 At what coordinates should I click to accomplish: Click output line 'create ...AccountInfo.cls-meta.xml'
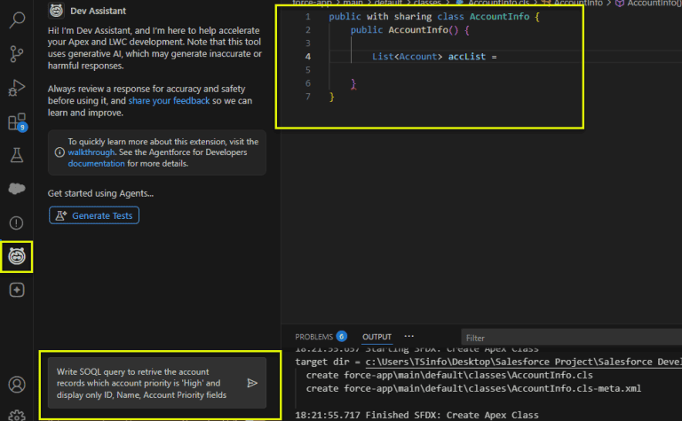click(473, 388)
